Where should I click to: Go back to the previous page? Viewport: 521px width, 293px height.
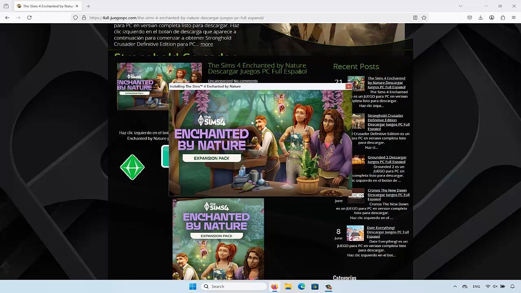pyautogui.click(x=7, y=17)
